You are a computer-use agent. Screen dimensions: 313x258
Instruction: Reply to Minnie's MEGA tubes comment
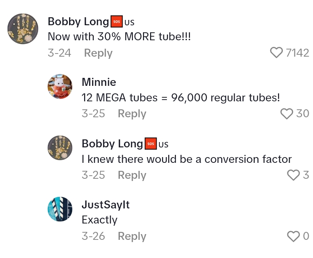click(x=132, y=114)
